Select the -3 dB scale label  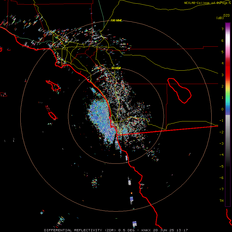point(221,143)
